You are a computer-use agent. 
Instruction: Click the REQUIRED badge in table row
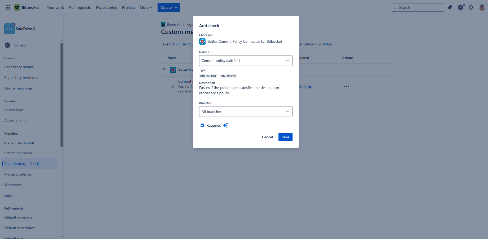(305, 87)
